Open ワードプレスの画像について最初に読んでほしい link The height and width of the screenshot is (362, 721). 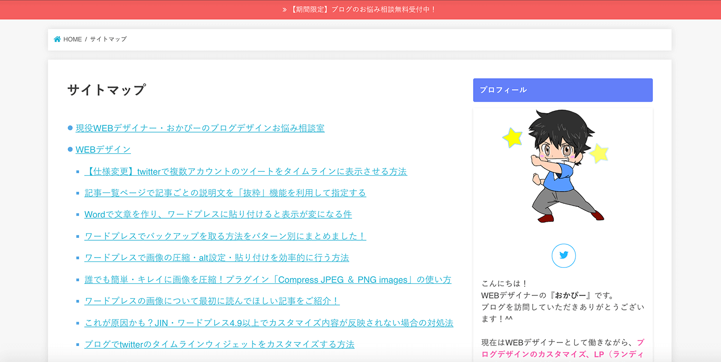coord(212,301)
